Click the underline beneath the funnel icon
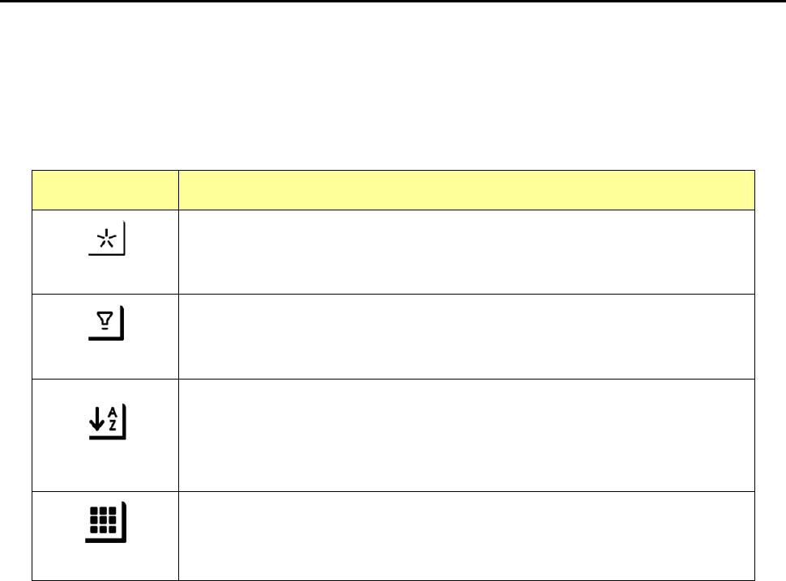 coord(104,338)
